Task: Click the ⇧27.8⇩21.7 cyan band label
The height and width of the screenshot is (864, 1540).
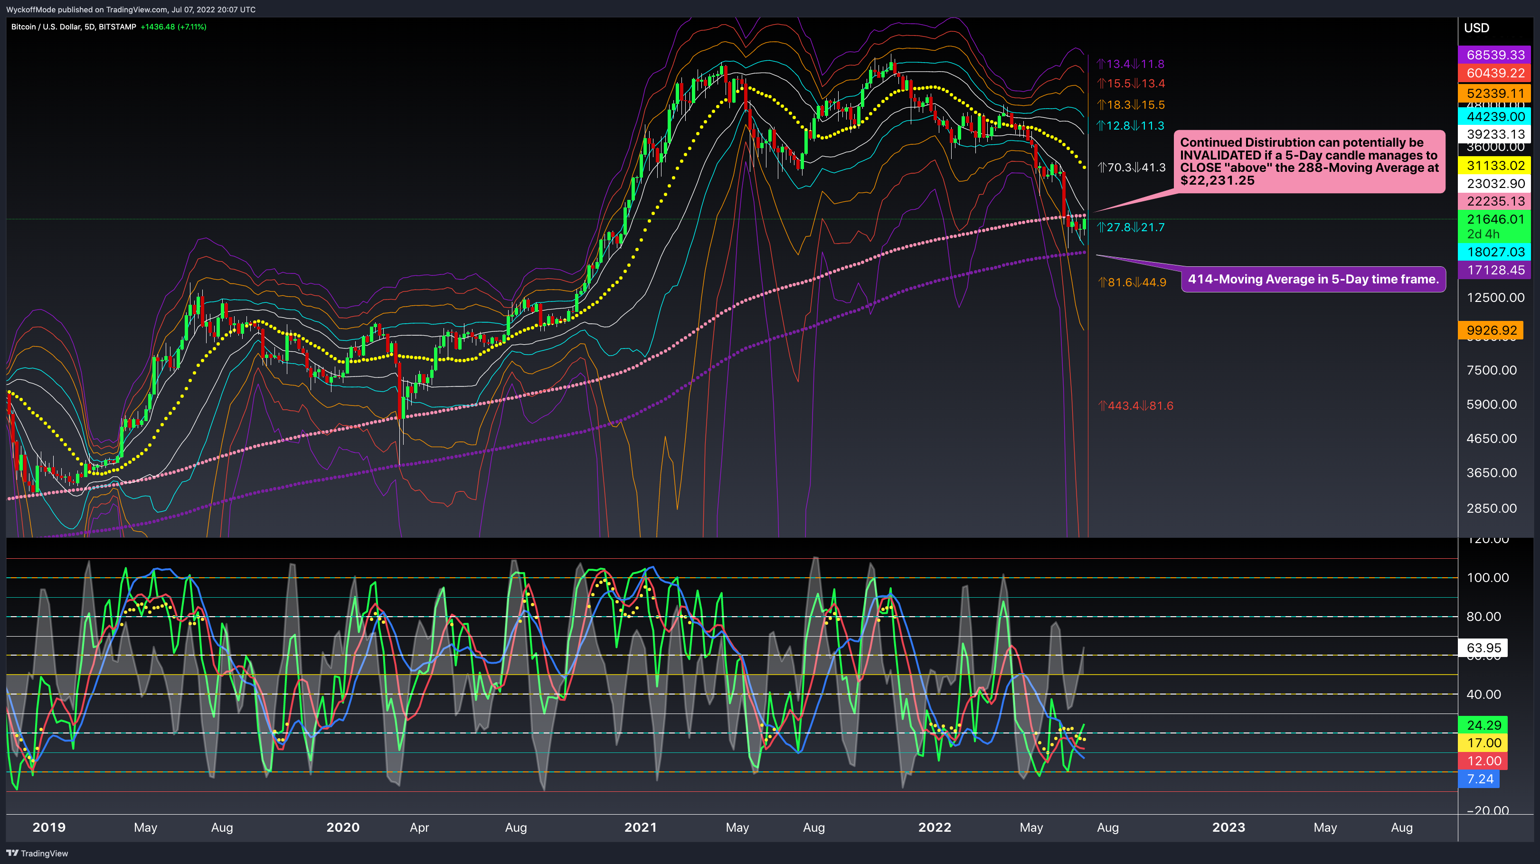Action: pyautogui.click(x=1131, y=228)
